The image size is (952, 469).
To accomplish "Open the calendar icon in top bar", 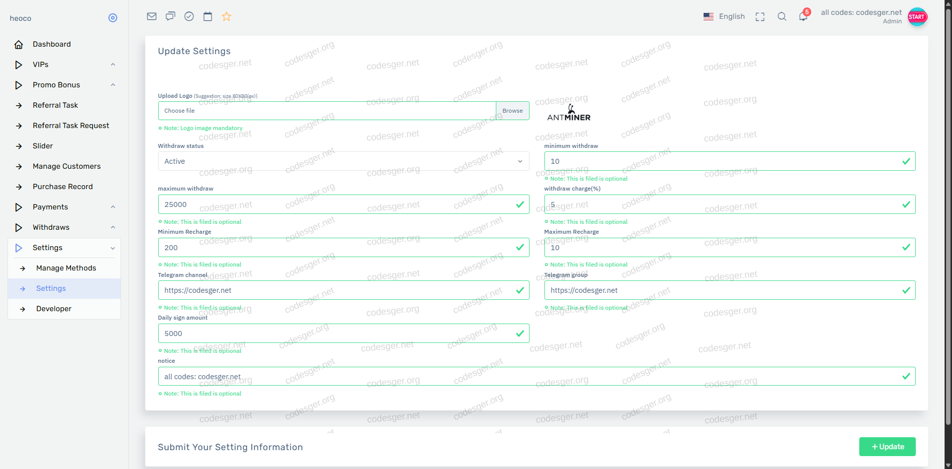I will click(208, 16).
